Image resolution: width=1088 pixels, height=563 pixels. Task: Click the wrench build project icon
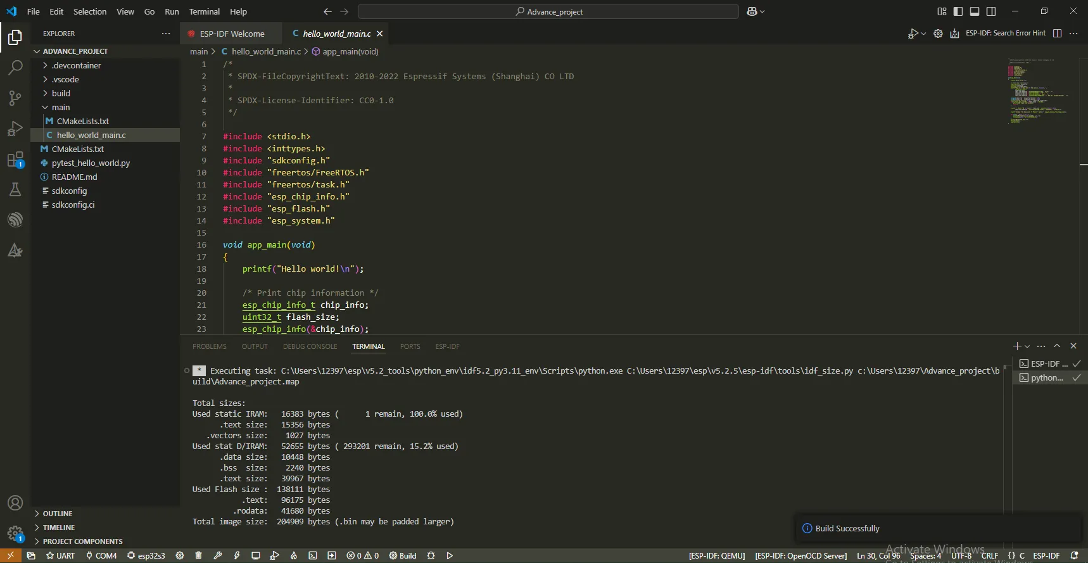(218, 555)
